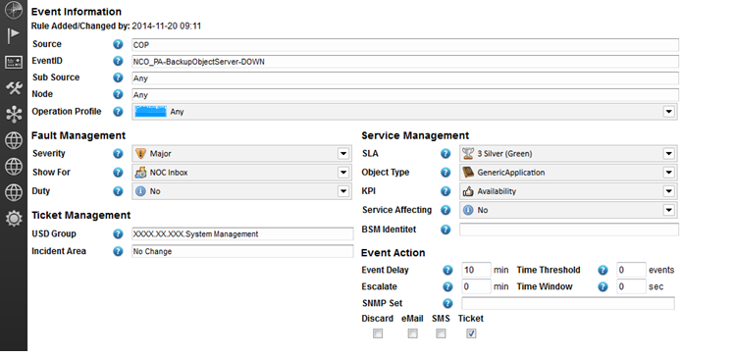Click the Service Management heading

point(415,135)
